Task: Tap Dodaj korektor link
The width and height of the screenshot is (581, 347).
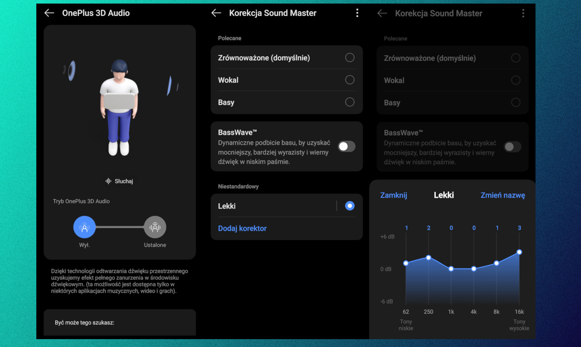Action: (242, 228)
